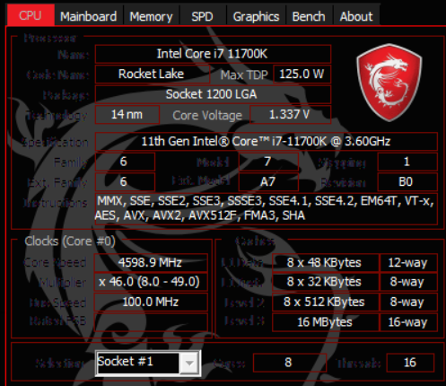Screen dimensions: 446x386
Task: Click the '1.337 V' core voltage value
Action: coord(290,114)
